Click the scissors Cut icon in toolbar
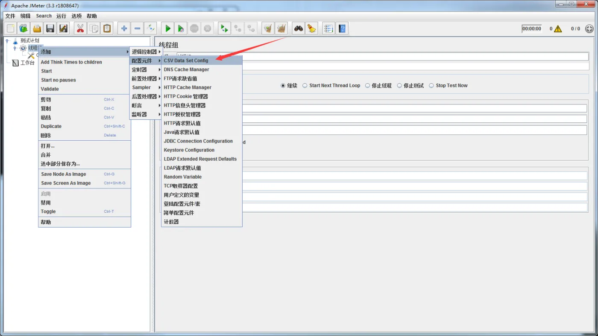The width and height of the screenshot is (598, 336). pyautogui.click(x=80, y=29)
